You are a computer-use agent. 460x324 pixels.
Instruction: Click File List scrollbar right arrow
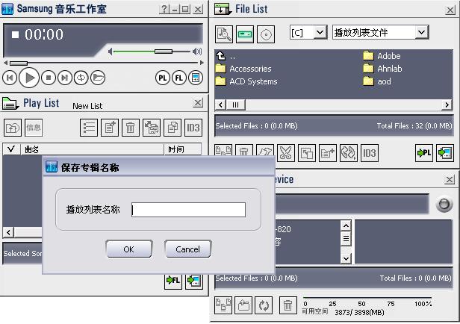coord(447,105)
